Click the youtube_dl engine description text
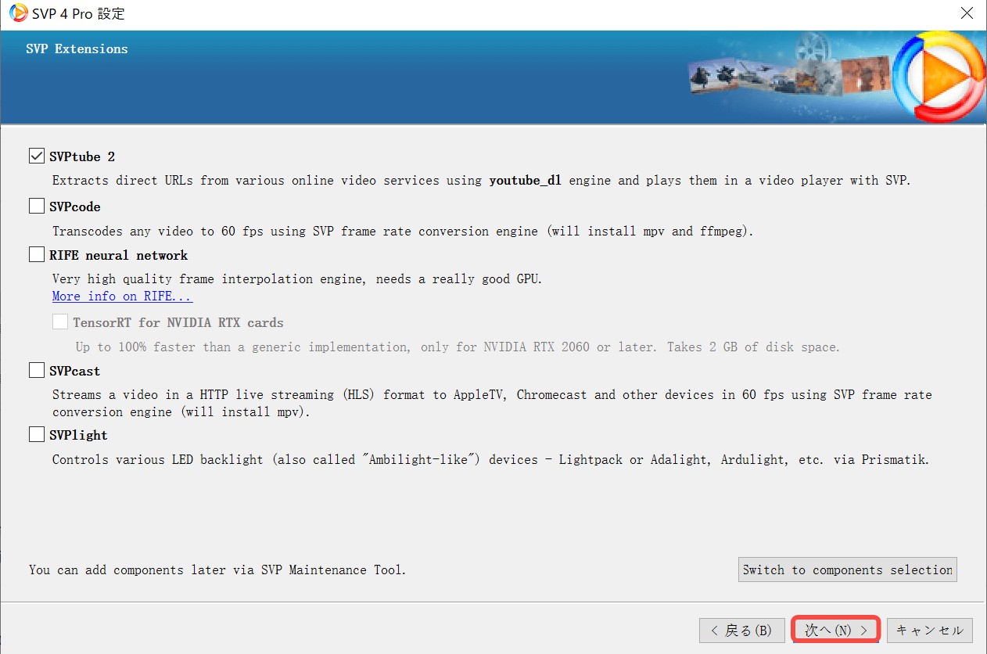Screen dimensions: 987x654 pos(482,181)
